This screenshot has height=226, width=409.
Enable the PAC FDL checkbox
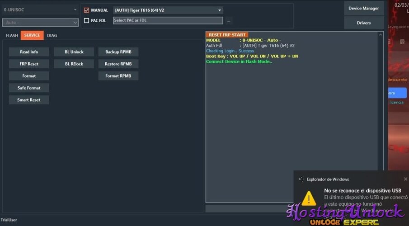click(x=87, y=20)
